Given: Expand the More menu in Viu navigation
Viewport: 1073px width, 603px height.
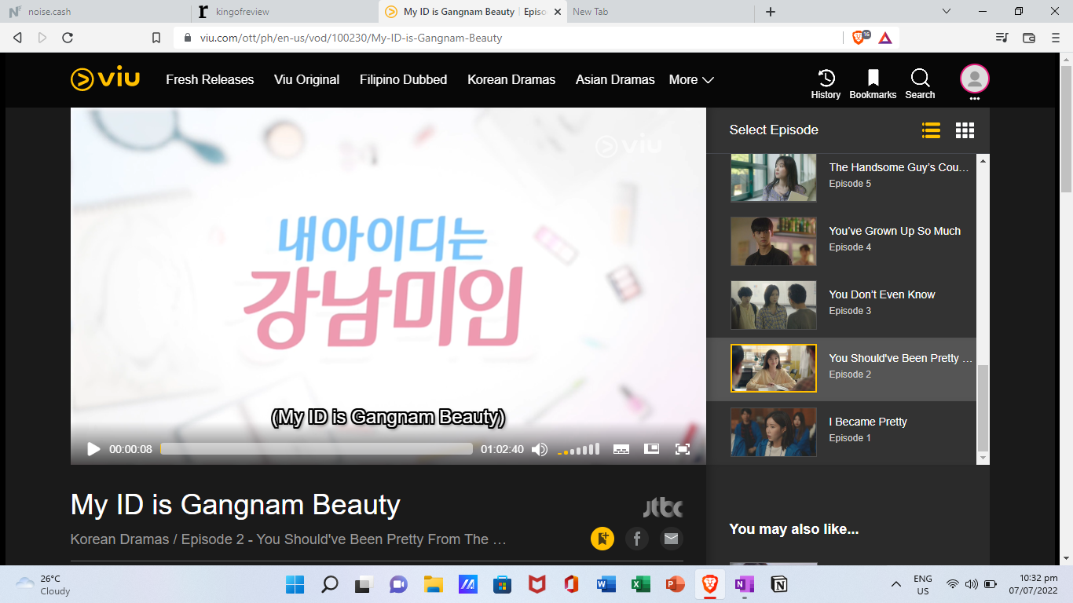Looking at the screenshot, I should (691, 79).
